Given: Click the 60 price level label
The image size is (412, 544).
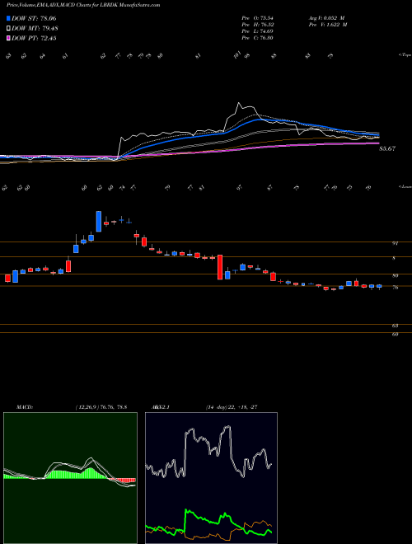Looking at the screenshot, I should [395, 335].
